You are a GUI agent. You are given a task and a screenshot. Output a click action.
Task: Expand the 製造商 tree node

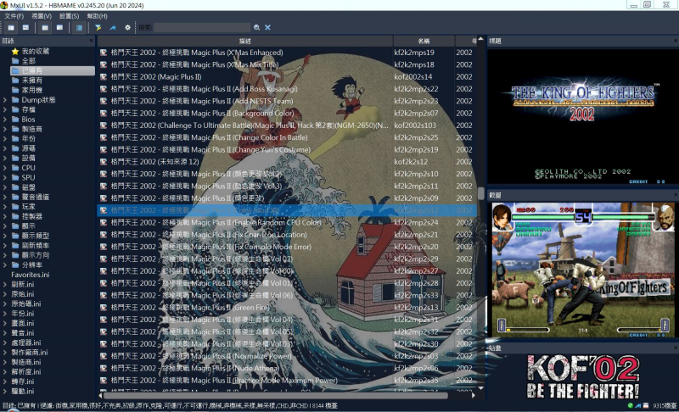(x=5, y=129)
